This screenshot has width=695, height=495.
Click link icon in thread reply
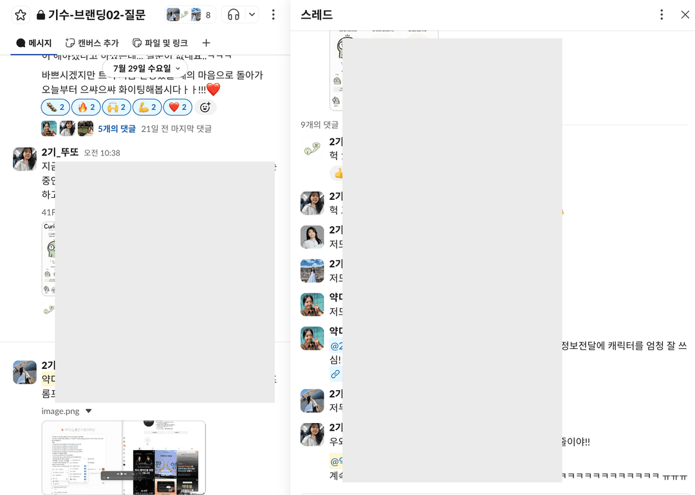pos(335,375)
